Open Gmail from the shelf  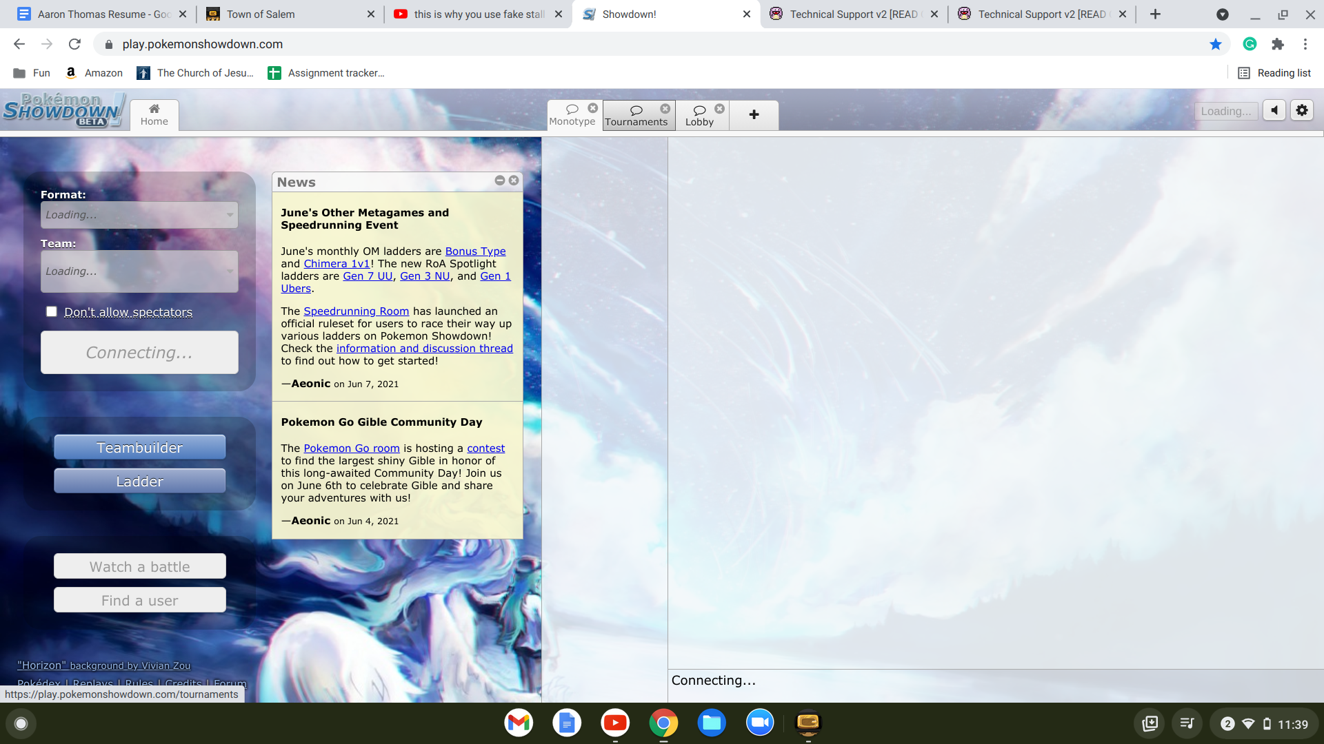[x=519, y=723]
